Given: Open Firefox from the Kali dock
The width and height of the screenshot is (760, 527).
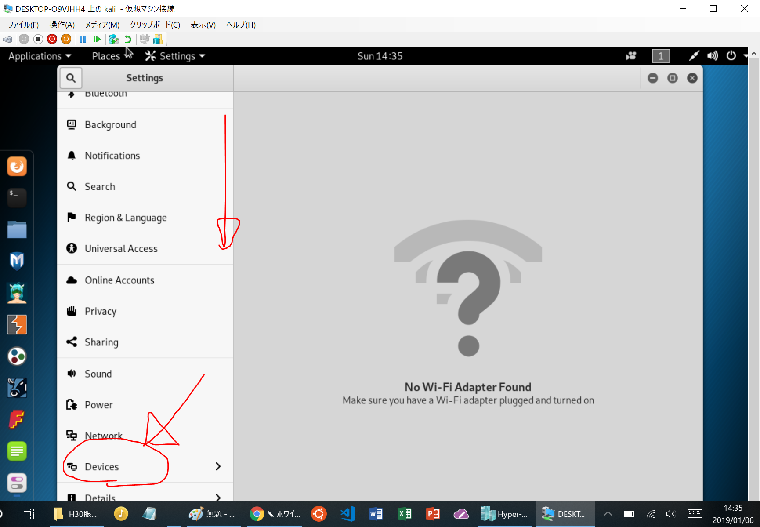Looking at the screenshot, I should 17,167.
